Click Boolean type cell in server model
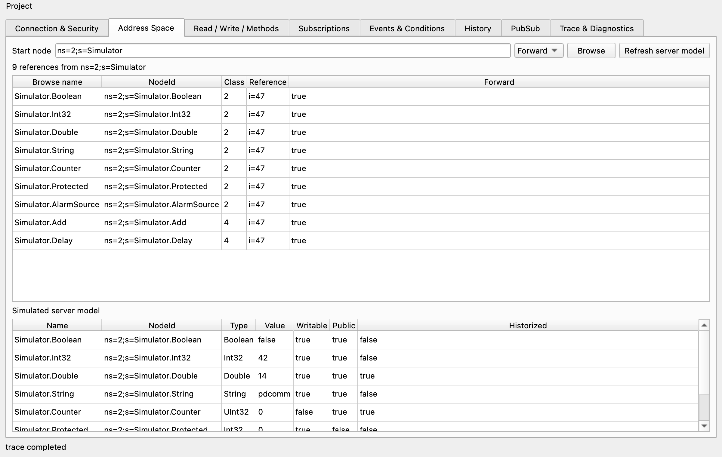This screenshot has height=457, width=722. click(239, 340)
